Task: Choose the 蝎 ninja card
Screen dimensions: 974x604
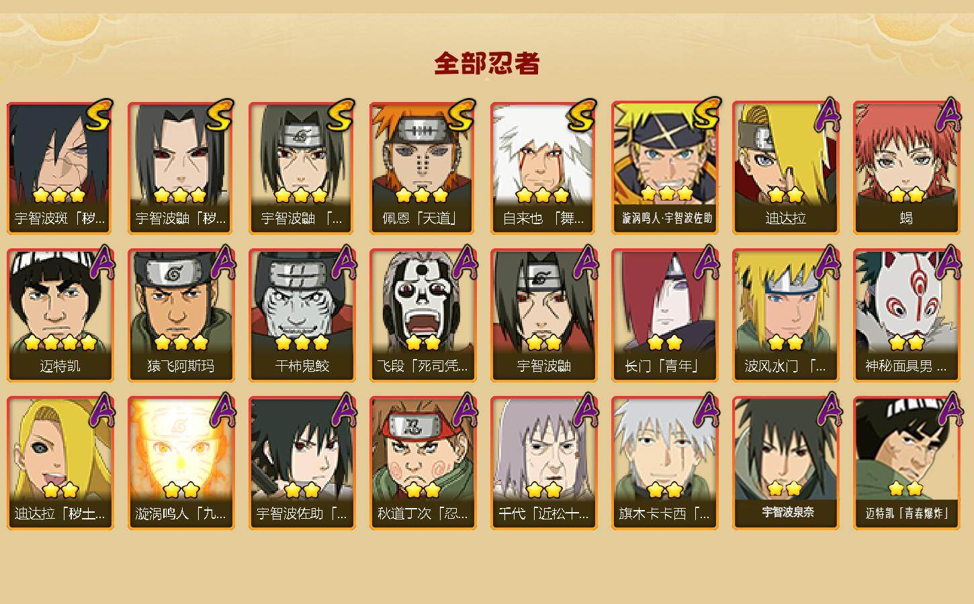Action: (x=906, y=168)
